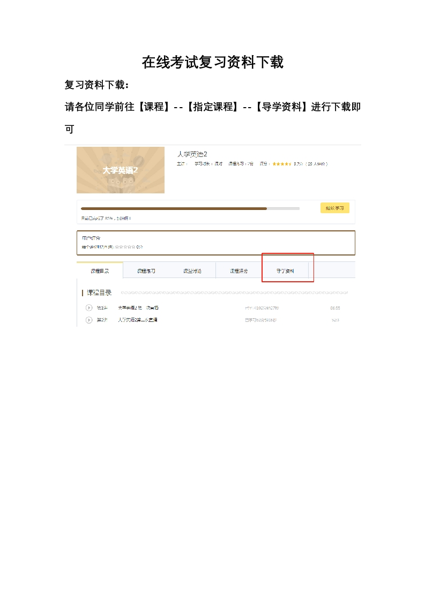Click the 06:55 duration of lesson one

tap(335, 308)
